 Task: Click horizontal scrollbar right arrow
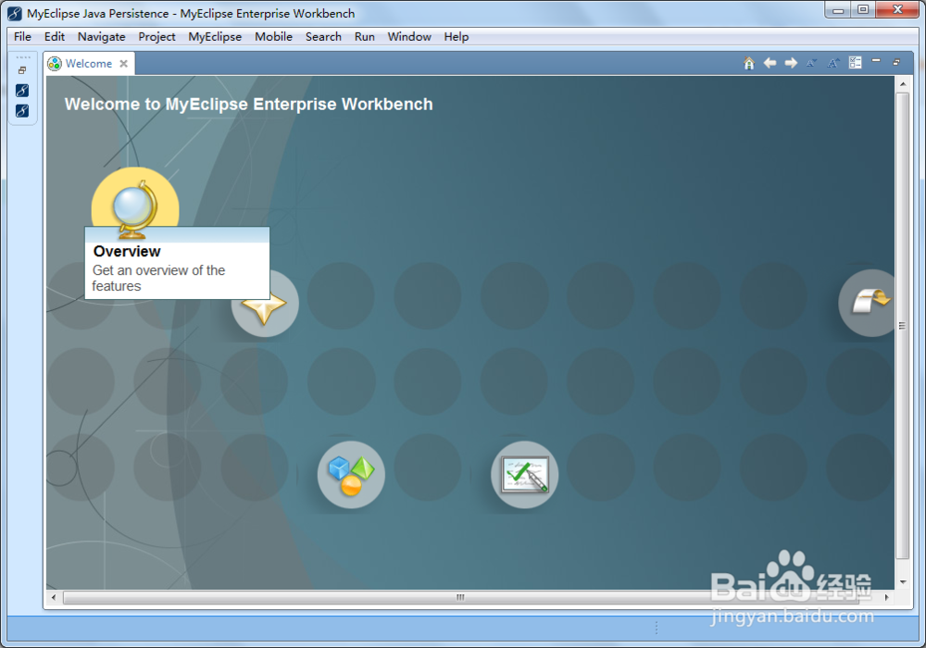tap(886, 597)
